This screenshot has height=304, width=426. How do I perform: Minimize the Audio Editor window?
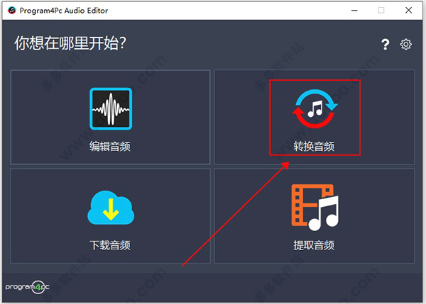tap(354, 11)
